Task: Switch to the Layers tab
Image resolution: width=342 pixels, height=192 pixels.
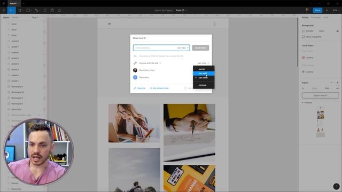Action: [x=6, y=18]
